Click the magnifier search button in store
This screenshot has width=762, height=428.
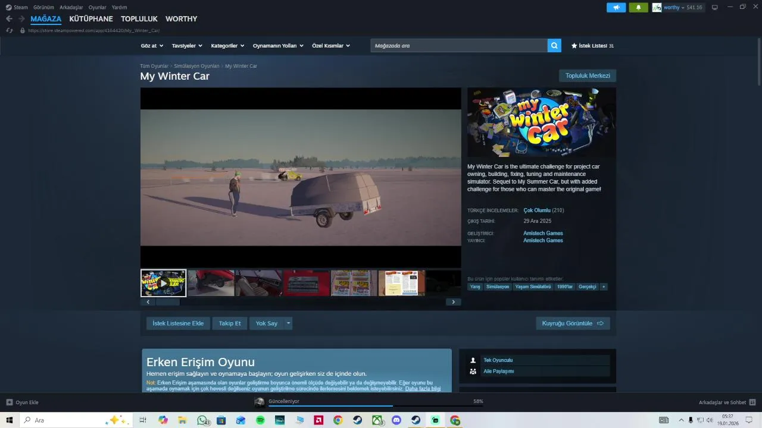[x=554, y=46]
